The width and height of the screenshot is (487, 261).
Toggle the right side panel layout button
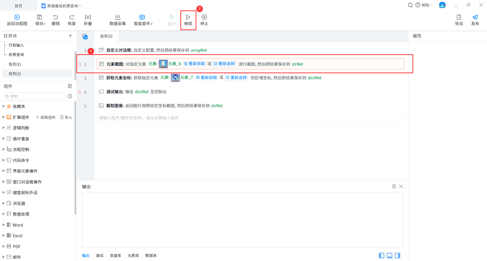[x=397, y=255]
